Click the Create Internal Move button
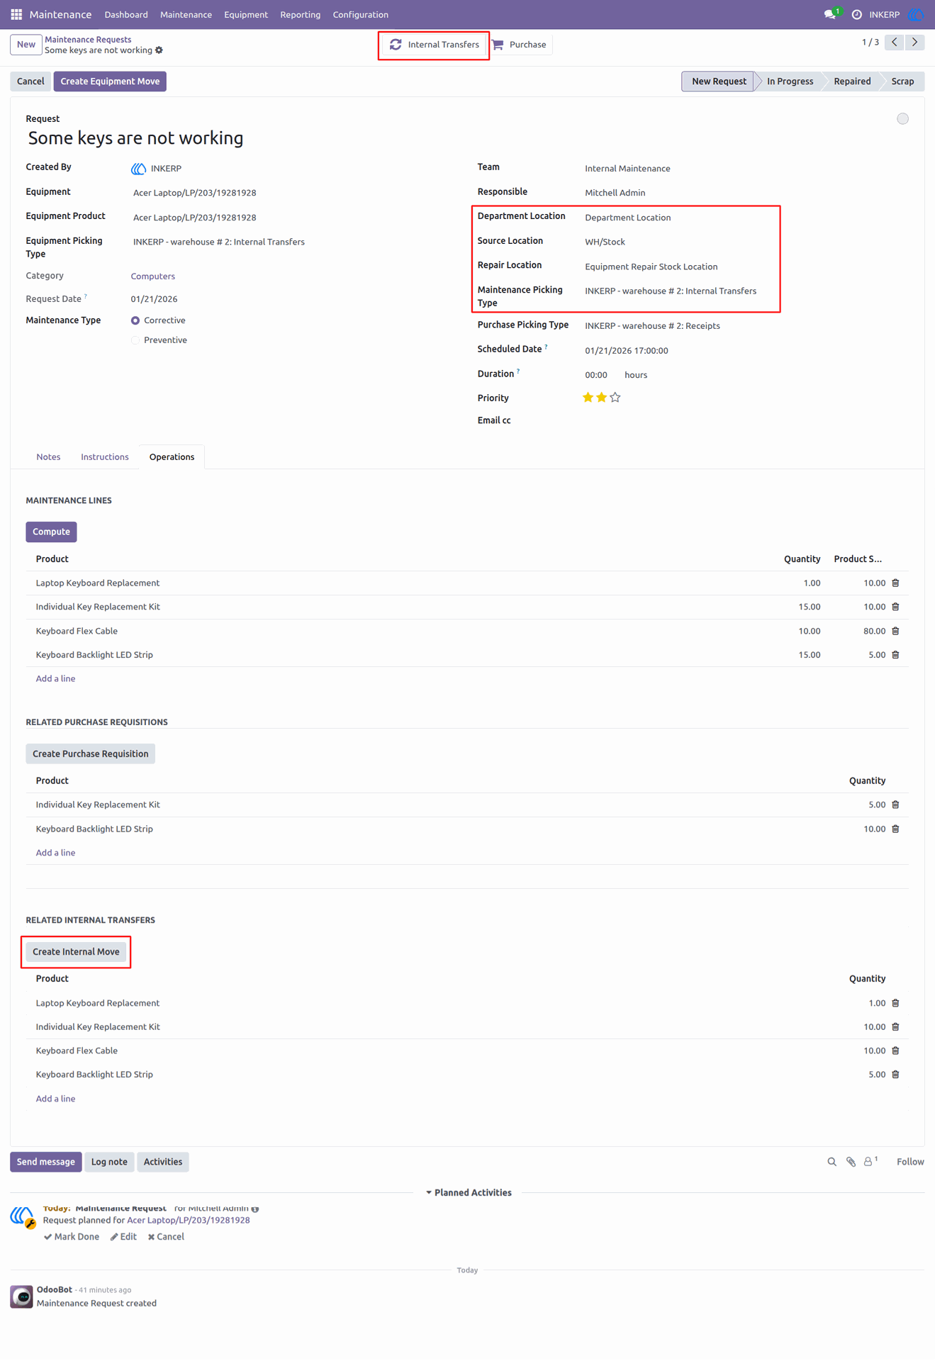This screenshot has height=1361, width=935. [76, 952]
